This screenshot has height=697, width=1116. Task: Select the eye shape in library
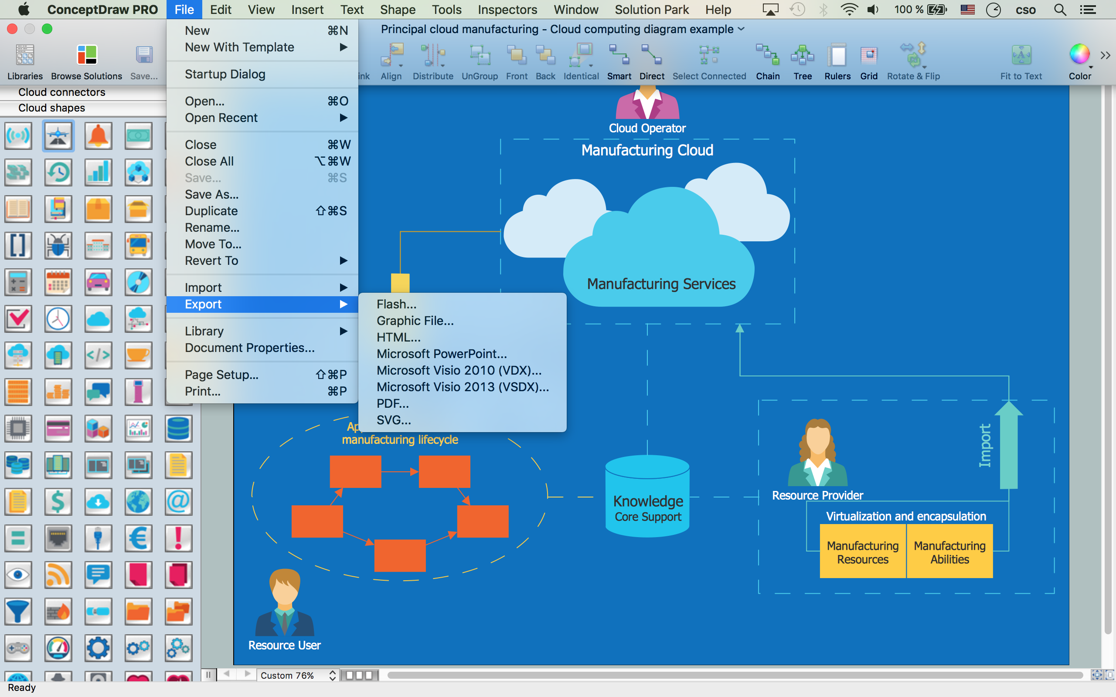(18, 575)
